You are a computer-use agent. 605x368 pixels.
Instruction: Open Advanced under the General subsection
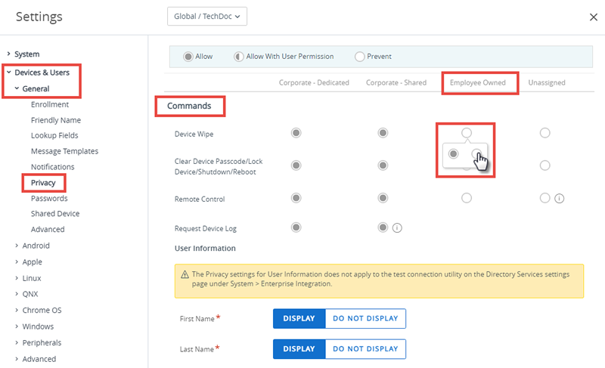pyautogui.click(x=48, y=229)
